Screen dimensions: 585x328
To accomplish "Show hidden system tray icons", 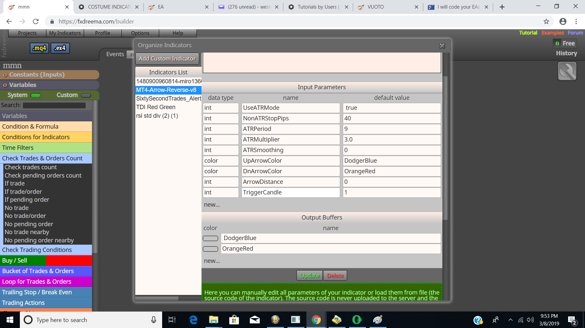I will pyautogui.click(x=510, y=320).
